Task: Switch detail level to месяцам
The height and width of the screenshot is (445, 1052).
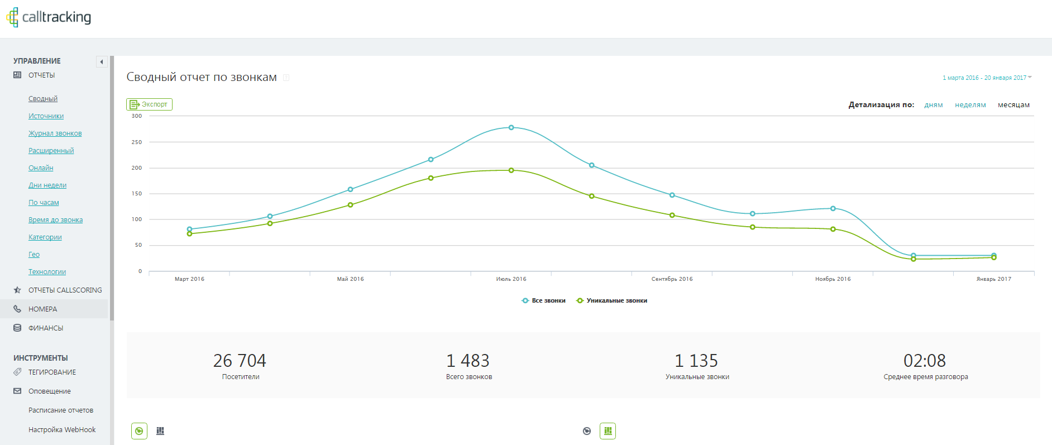Action: pos(1013,105)
